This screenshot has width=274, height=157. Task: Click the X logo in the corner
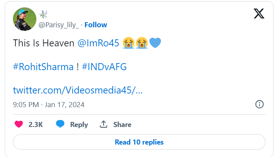(x=259, y=14)
